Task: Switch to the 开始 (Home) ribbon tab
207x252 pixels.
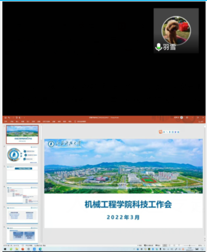Action: 12,122
